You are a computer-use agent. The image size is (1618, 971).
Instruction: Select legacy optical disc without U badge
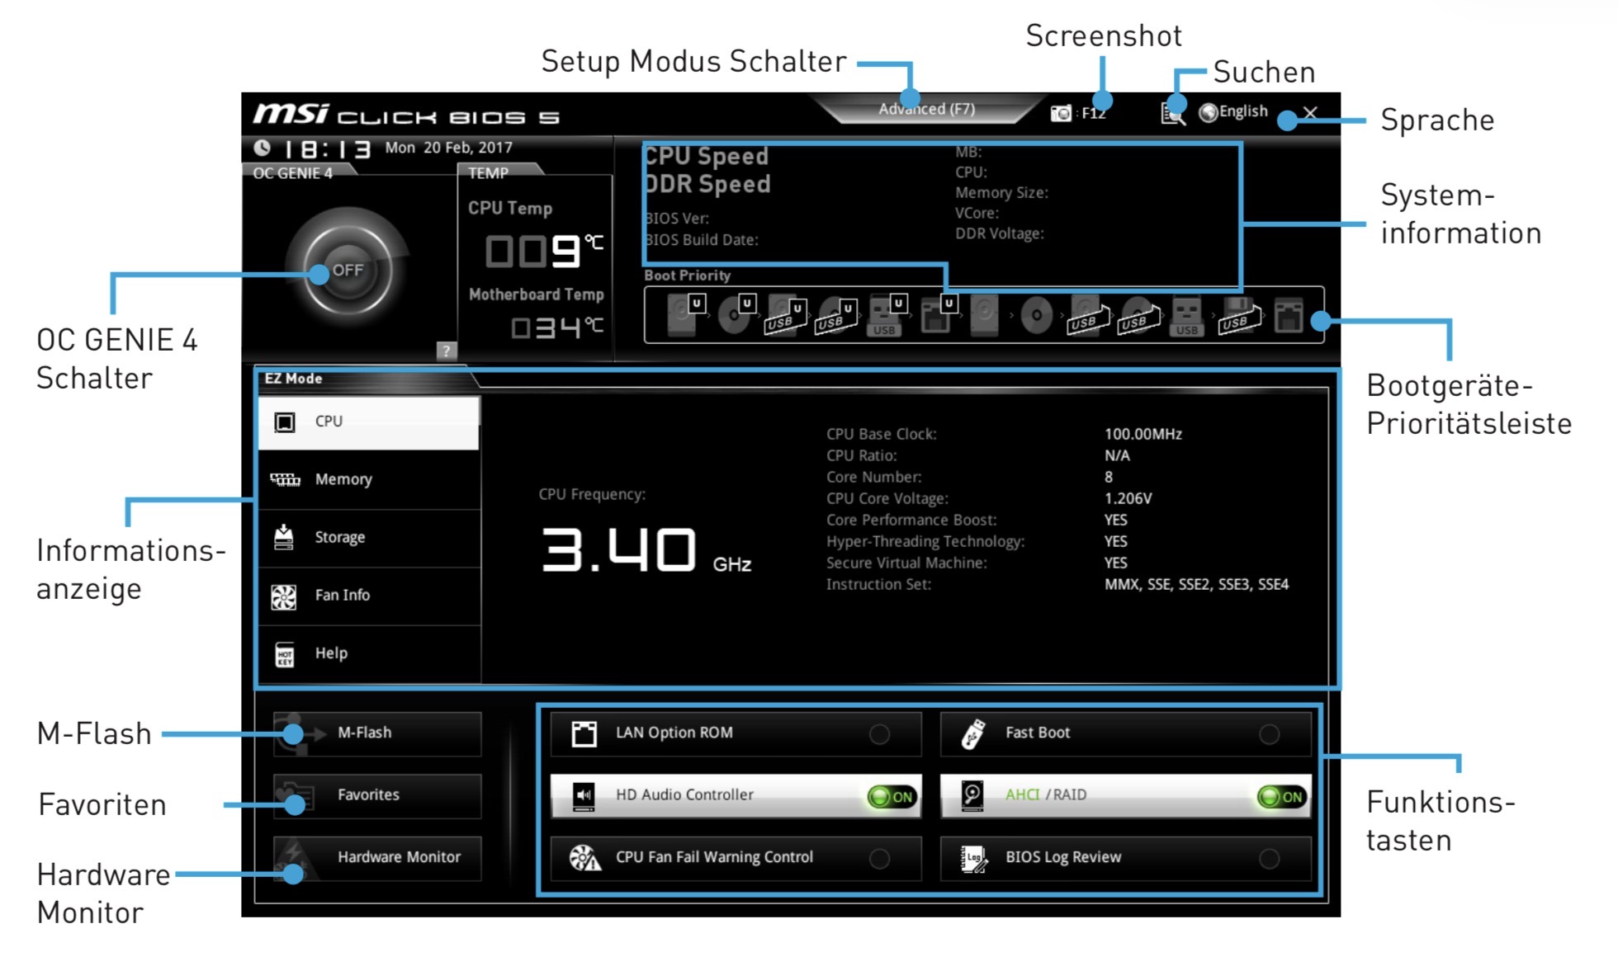tap(1036, 314)
